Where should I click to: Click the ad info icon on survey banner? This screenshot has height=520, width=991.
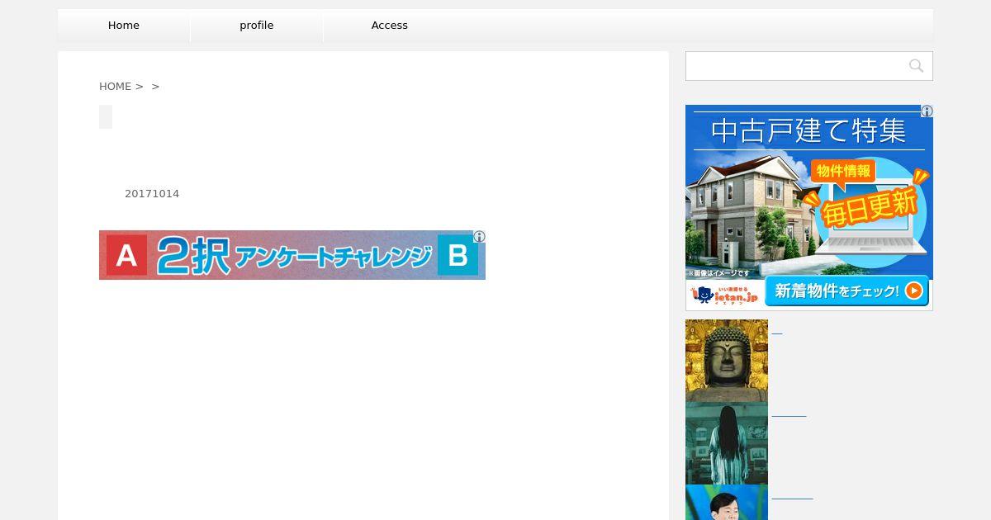click(479, 236)
